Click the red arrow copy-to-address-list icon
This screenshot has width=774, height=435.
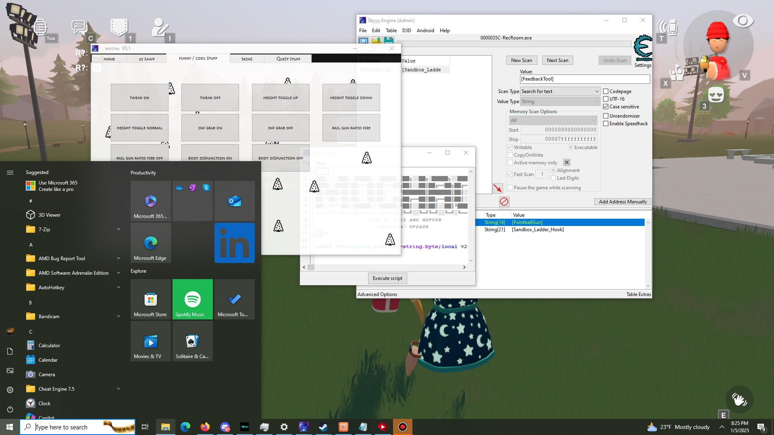click(497, 188)
